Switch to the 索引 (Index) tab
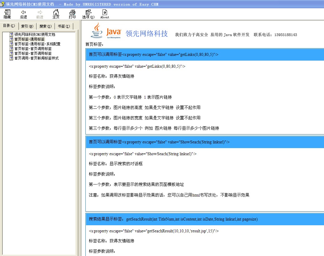This screenshot has width=324, height=256. [x=27, y=26]
